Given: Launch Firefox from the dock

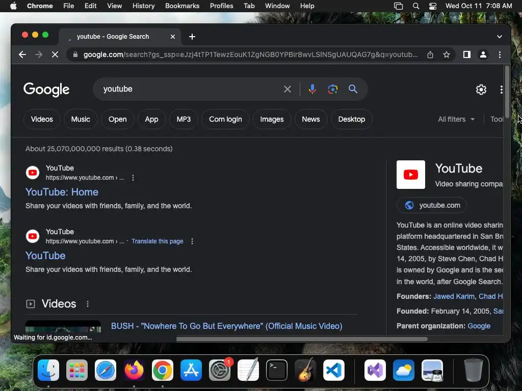Looking at the screenshot, I should pos(134,370).
